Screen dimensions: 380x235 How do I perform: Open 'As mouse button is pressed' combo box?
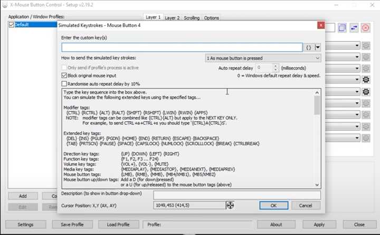[x=263, y=58]
